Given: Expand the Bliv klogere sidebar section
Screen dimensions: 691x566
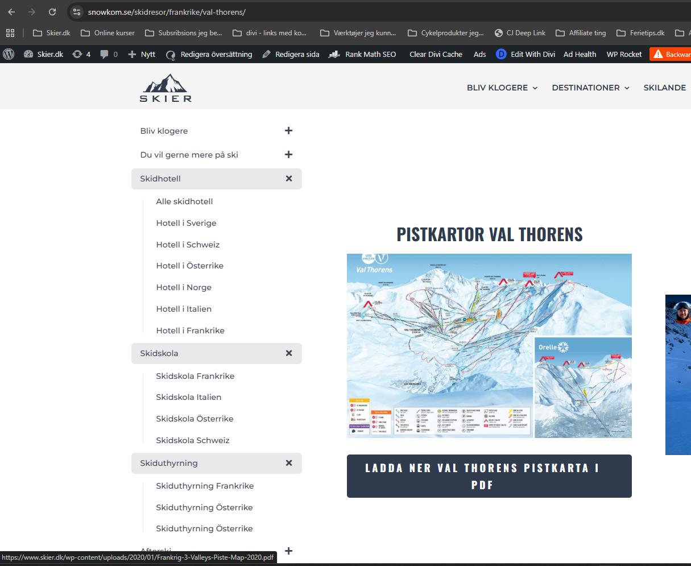Looking at the screenshot, I should pos(288,131).
